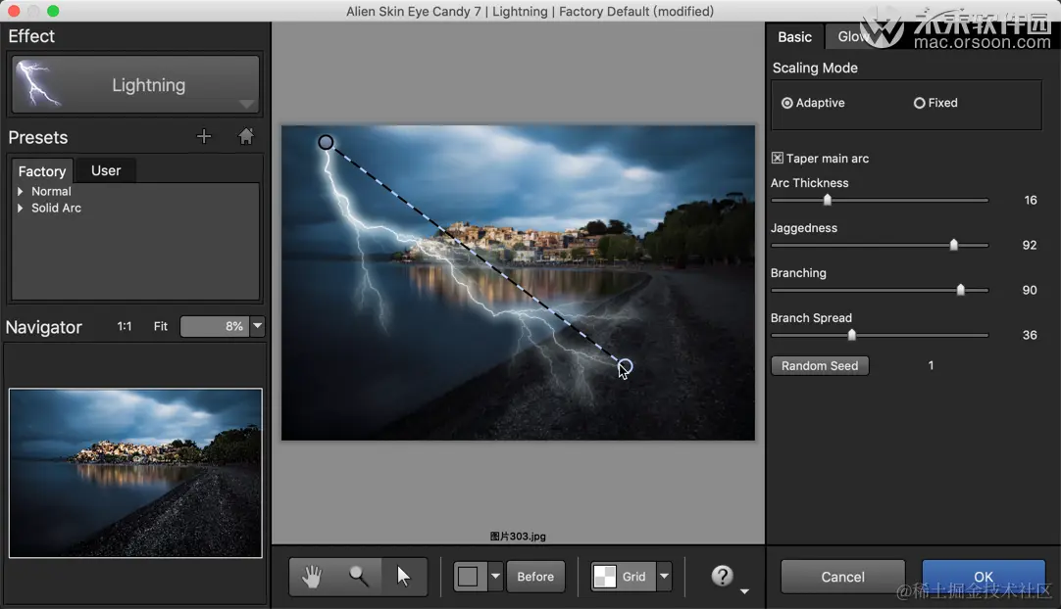Viewport: 1061px width, 609px height.
Task: Click the preview background color square
Action: (x=469, y=577)
